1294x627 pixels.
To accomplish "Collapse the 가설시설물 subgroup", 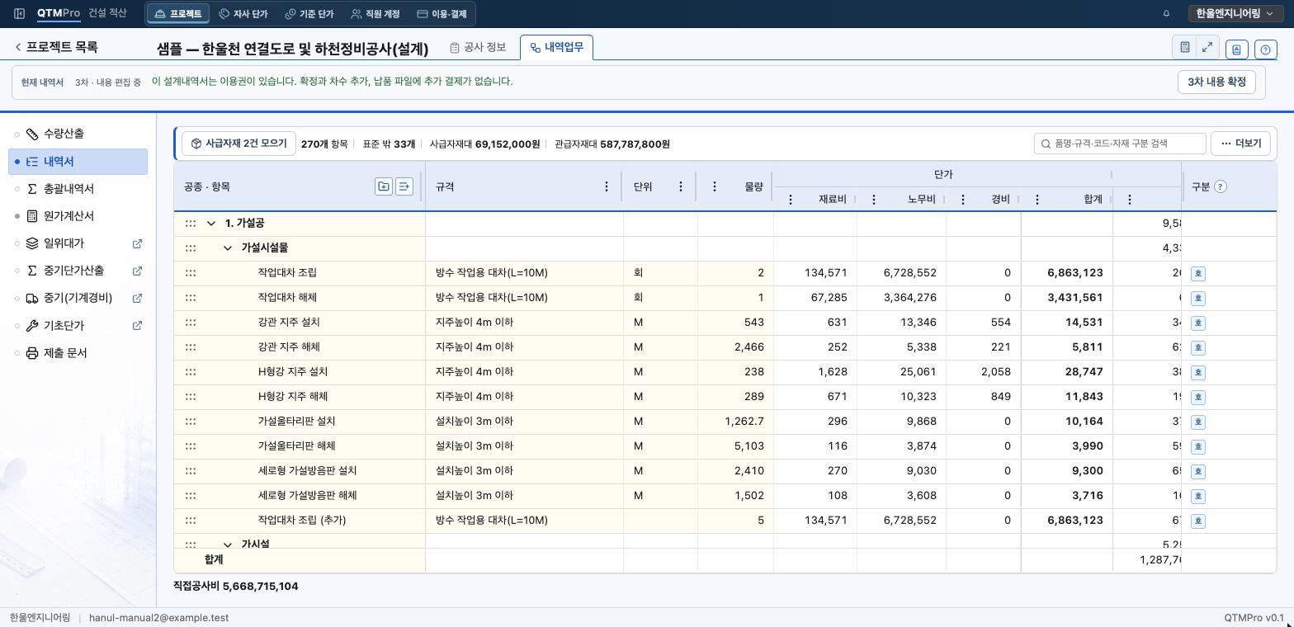I will 228,248.
